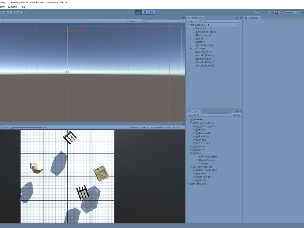Toggle the Local handle rotation button

click(x=17, y=13)
